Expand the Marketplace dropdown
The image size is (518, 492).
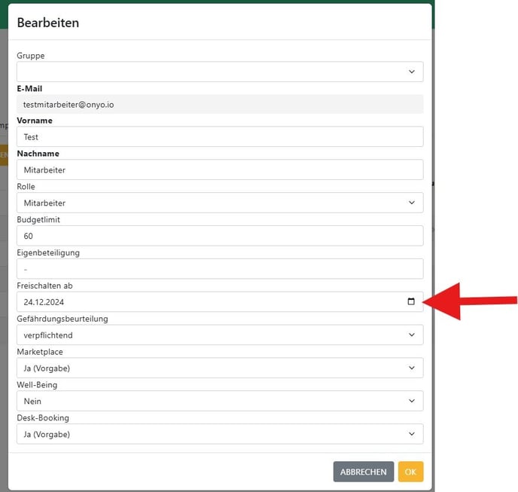[x=220, y=368]
